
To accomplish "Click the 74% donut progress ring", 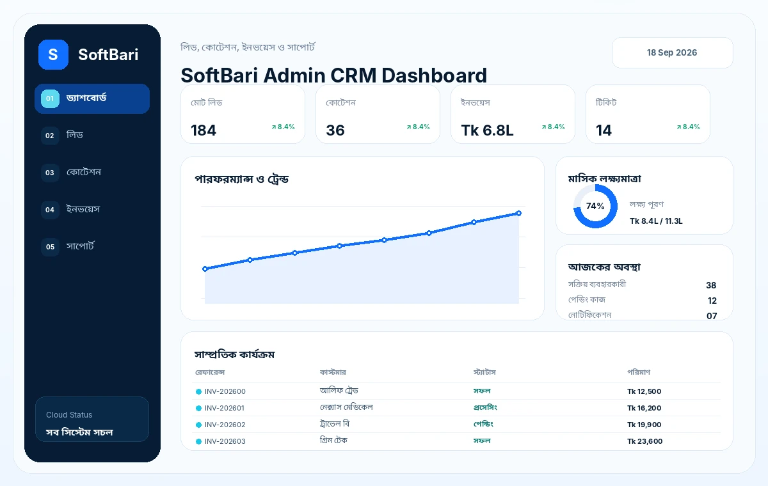I will [595, 206].
